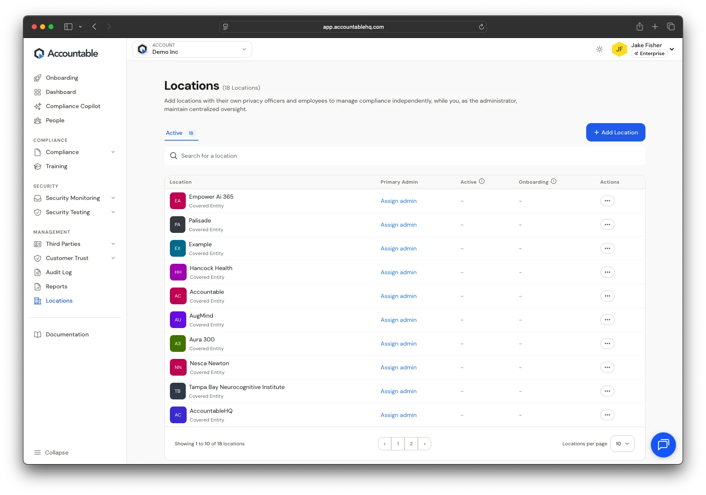
Task: Expand the Security Monitoring chevron
Action: point(113,198)
